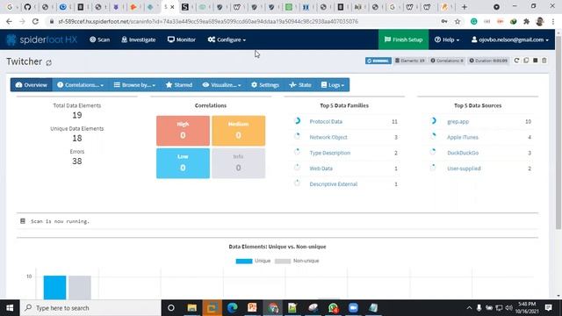This screenshot has height=316, width=562.
Task: Click the address bar URL
Action: [208, 21]
